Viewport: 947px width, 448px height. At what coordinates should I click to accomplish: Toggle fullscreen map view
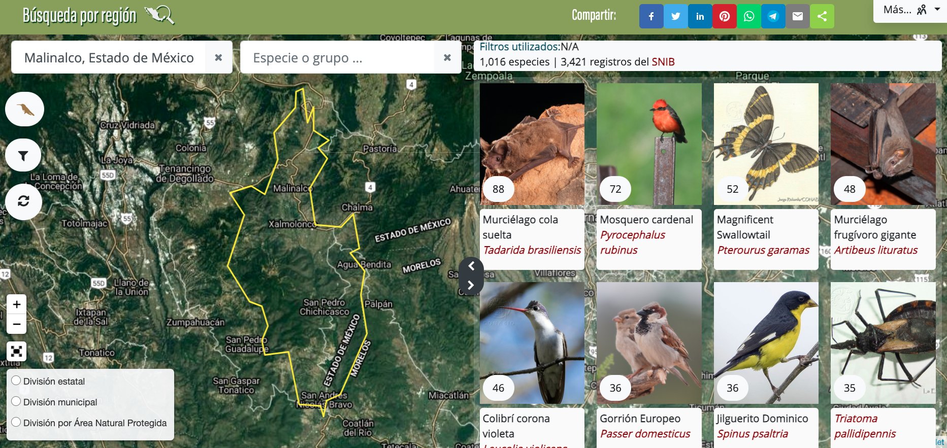pyautogui.click(x=17, y=351)
